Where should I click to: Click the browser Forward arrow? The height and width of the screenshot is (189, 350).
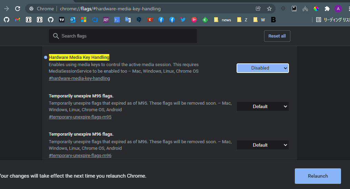point(7,9)
